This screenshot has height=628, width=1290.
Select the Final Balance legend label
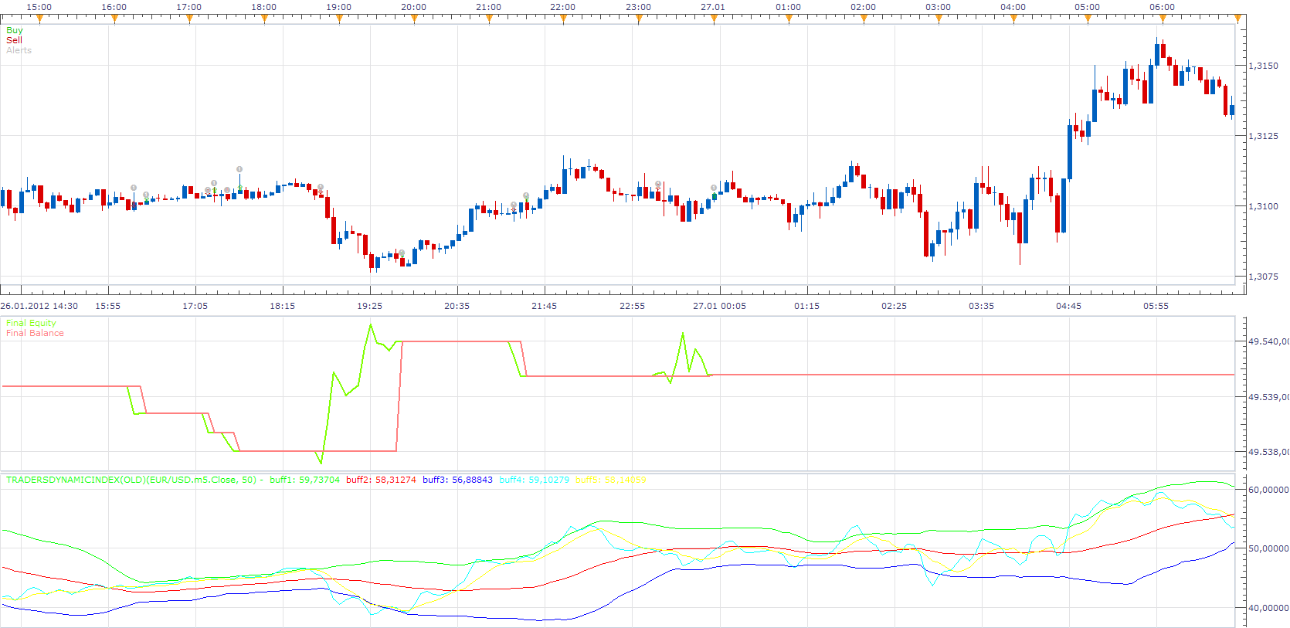(x=35, y=333)
